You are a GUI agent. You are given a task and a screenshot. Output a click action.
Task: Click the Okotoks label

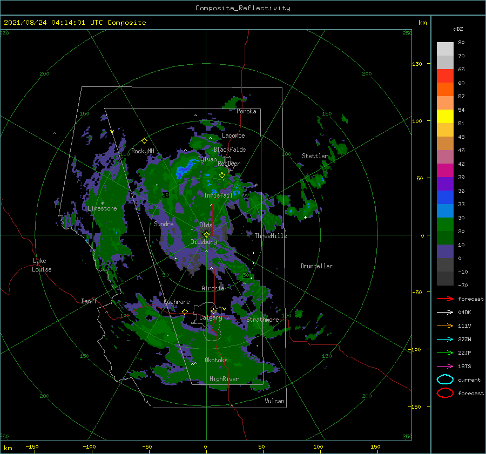pyautogui.click(x=216, y=360)
